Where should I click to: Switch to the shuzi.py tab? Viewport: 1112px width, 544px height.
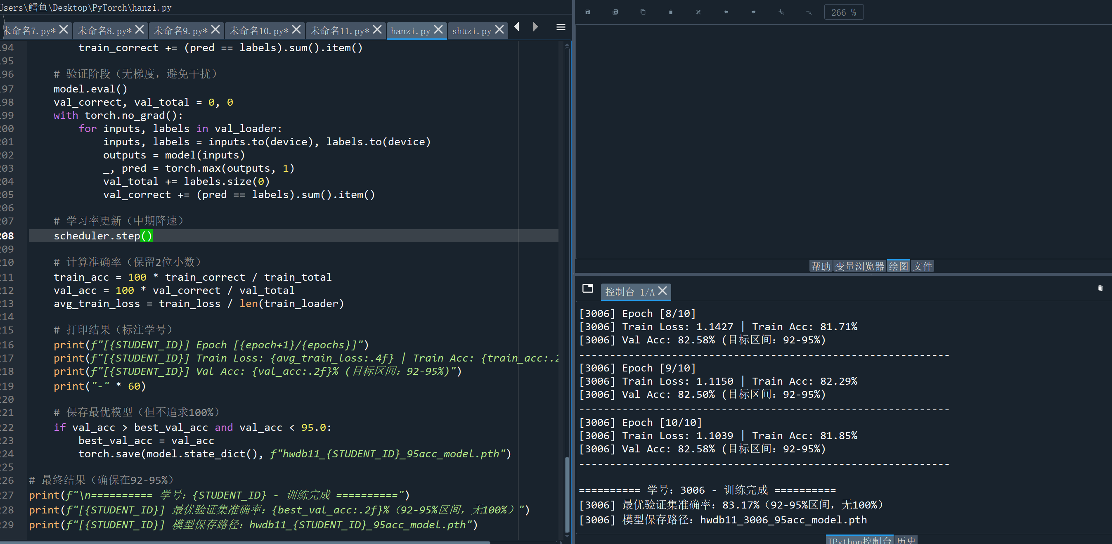pyautogui.click(x=471, y=31)
